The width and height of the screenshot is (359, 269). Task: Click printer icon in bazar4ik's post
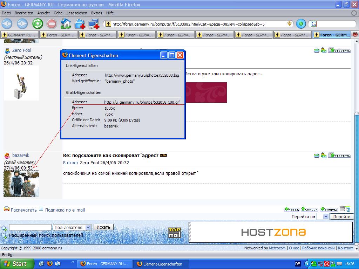[x=316, y=155]
